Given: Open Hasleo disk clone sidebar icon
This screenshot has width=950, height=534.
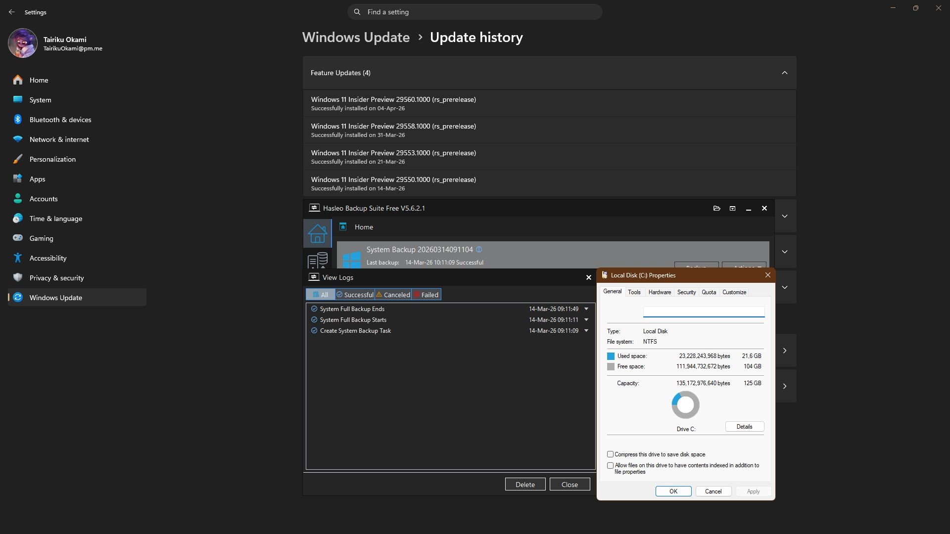Looking at the screenshot, I should pos(317,260).
